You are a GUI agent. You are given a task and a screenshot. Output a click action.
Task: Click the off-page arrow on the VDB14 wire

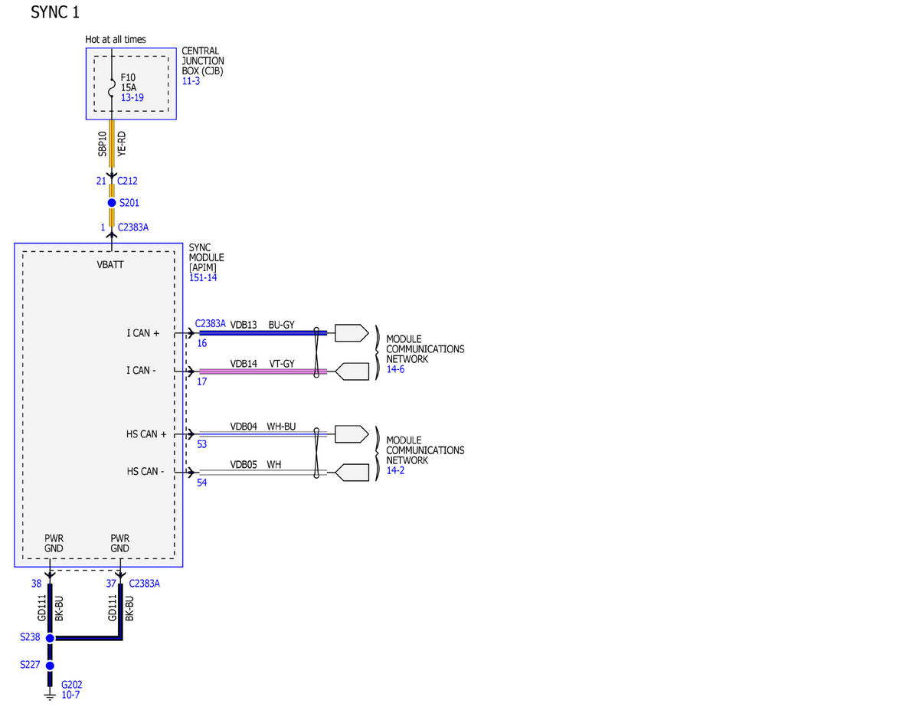tap(352, 371)
